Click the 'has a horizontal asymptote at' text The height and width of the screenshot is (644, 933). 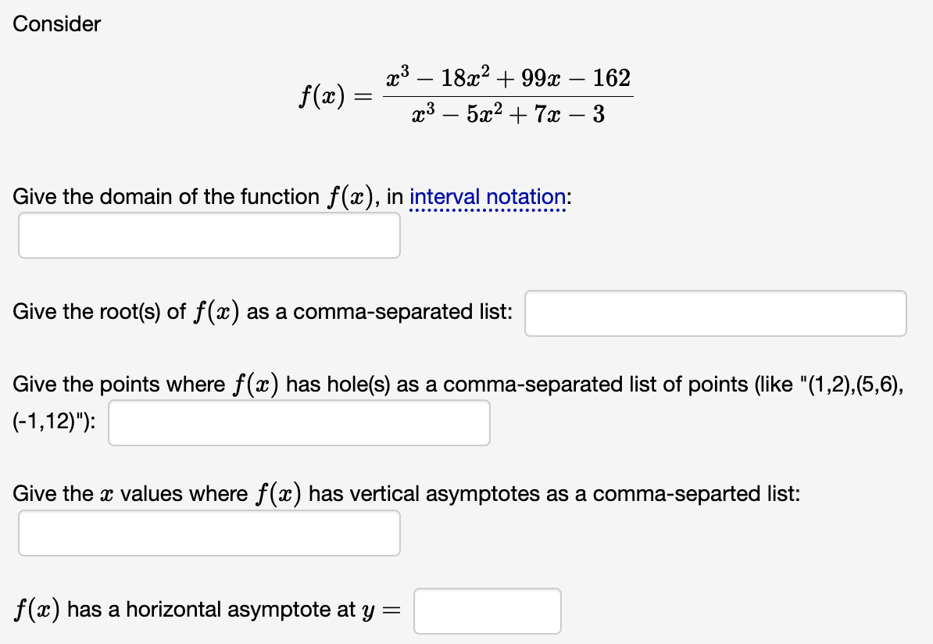(211, 610)
